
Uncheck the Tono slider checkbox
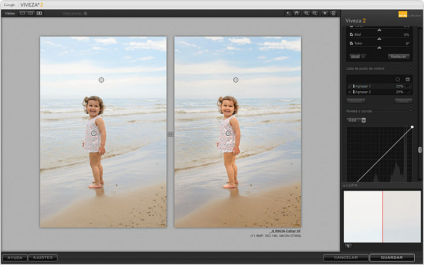point(351,43)
